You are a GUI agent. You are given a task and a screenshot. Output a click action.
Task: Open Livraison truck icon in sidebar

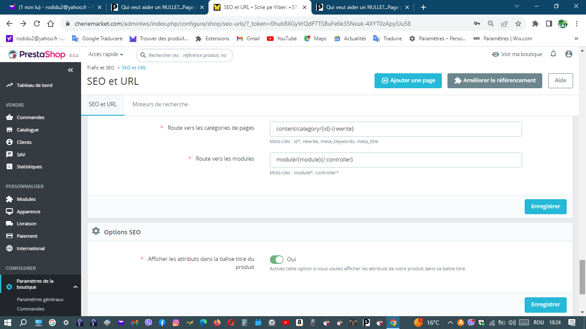(x=9, y=224)
